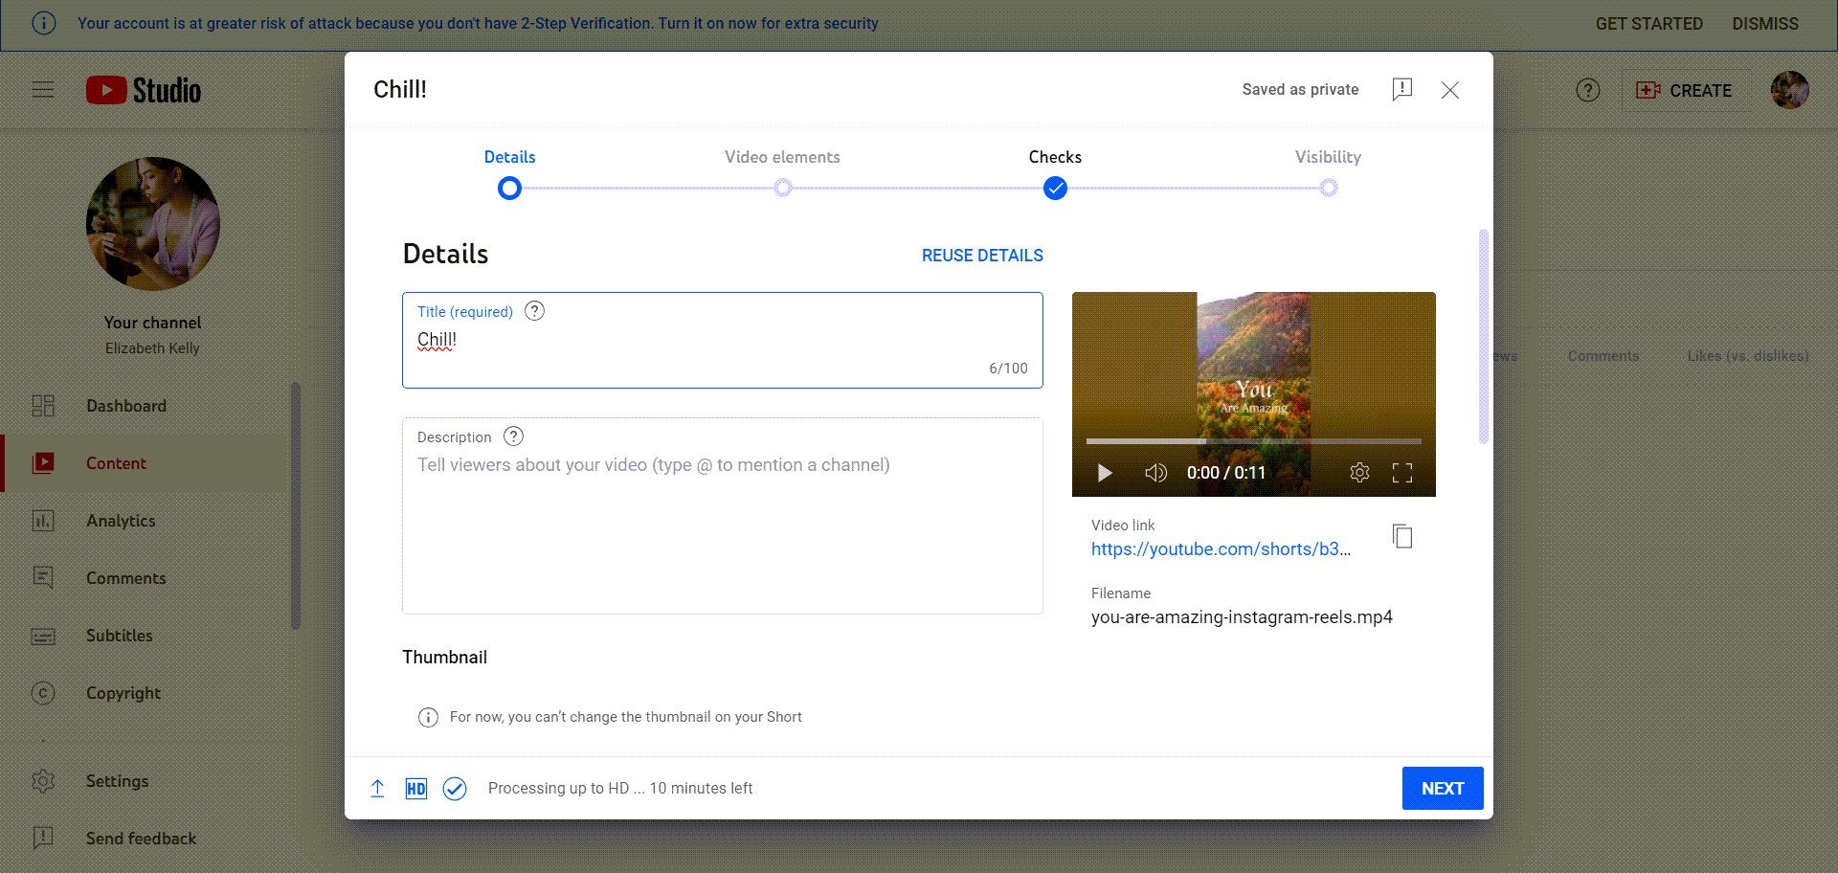Click 'Processing up to HD ... 10 minutes left'
The image size is (1838, 873).
[x=620, y=788]
